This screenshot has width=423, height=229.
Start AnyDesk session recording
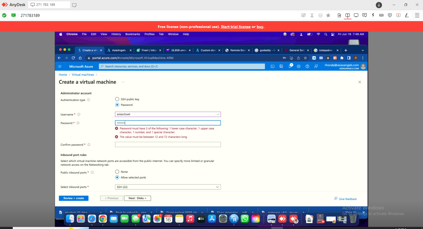398,15
